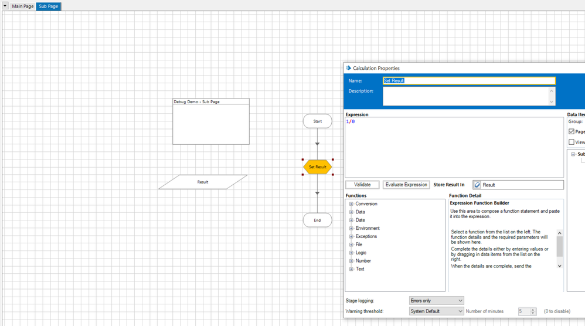Screen dimensions: 585x326
Task: Expand the Conversion functions group
Action: pos(351,204)
